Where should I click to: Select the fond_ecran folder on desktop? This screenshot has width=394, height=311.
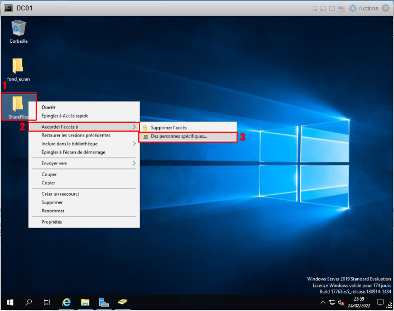pyautogui.click(x=18, y=66)
